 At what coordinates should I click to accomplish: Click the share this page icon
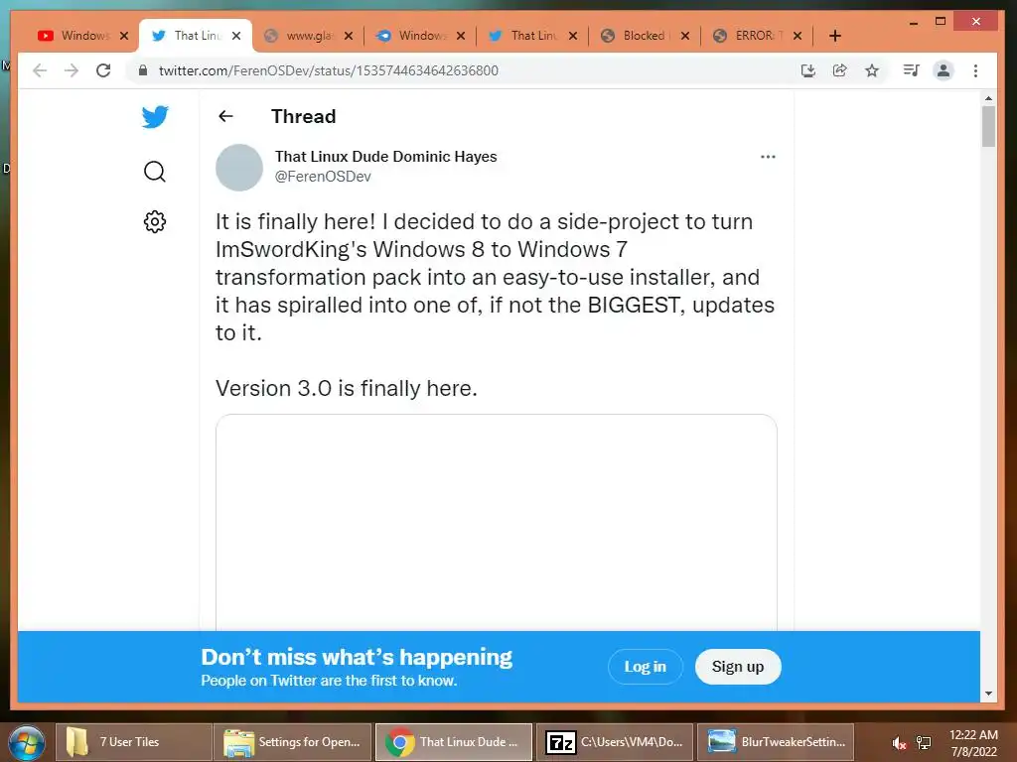click(x=840, y=70)
